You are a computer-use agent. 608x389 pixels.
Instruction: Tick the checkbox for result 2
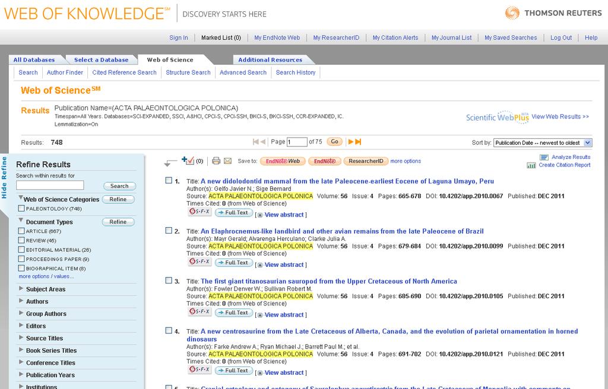tap(169, 230)
